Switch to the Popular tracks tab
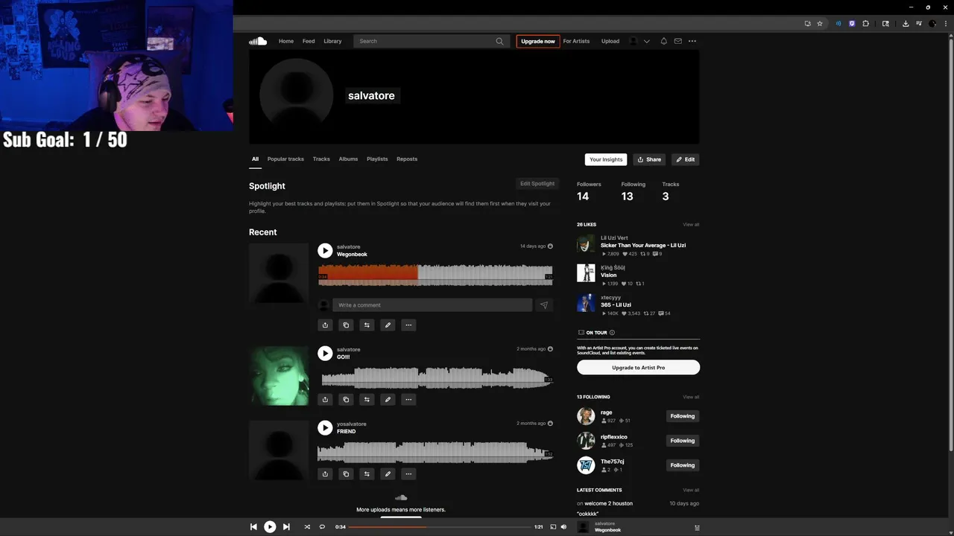 pyautogui.click(x=285, y=159)
